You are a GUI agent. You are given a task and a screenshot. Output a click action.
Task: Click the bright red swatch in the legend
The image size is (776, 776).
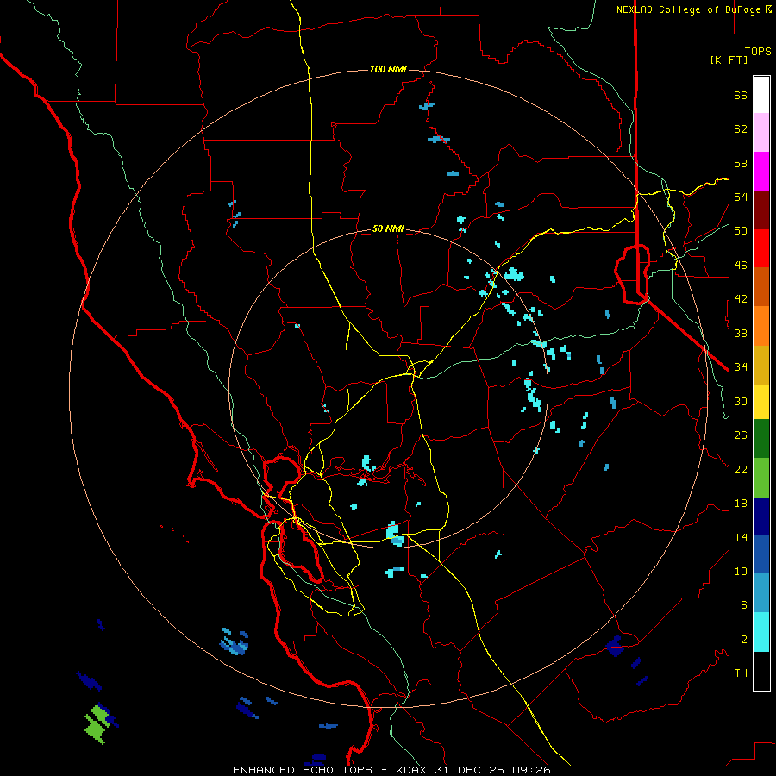coord(761,248)
